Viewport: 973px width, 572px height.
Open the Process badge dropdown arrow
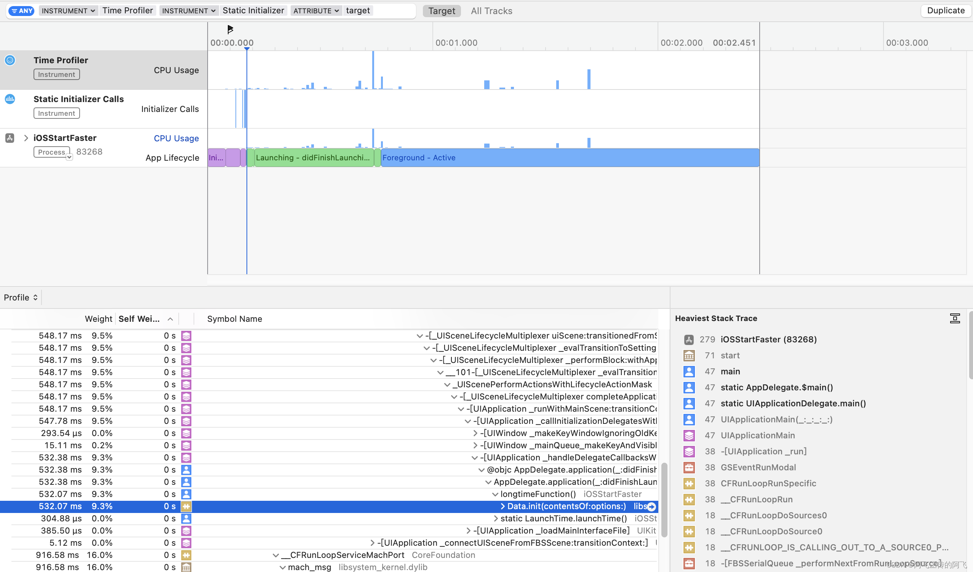(x=69, y=157)
